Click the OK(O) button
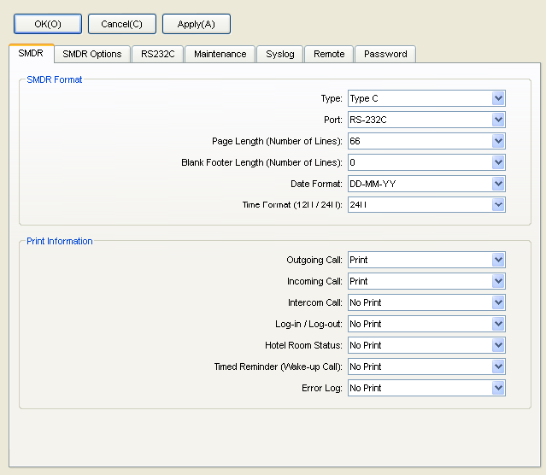The image size is (546, 475). tap(48, 24)
